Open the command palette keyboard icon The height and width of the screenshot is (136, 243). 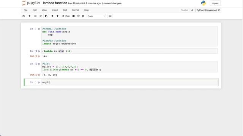coord(110,16)
